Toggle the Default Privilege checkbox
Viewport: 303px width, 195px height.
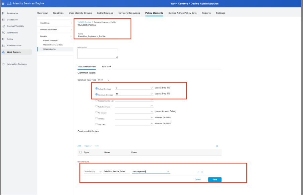pyautogui.click(x=97, y=88)
